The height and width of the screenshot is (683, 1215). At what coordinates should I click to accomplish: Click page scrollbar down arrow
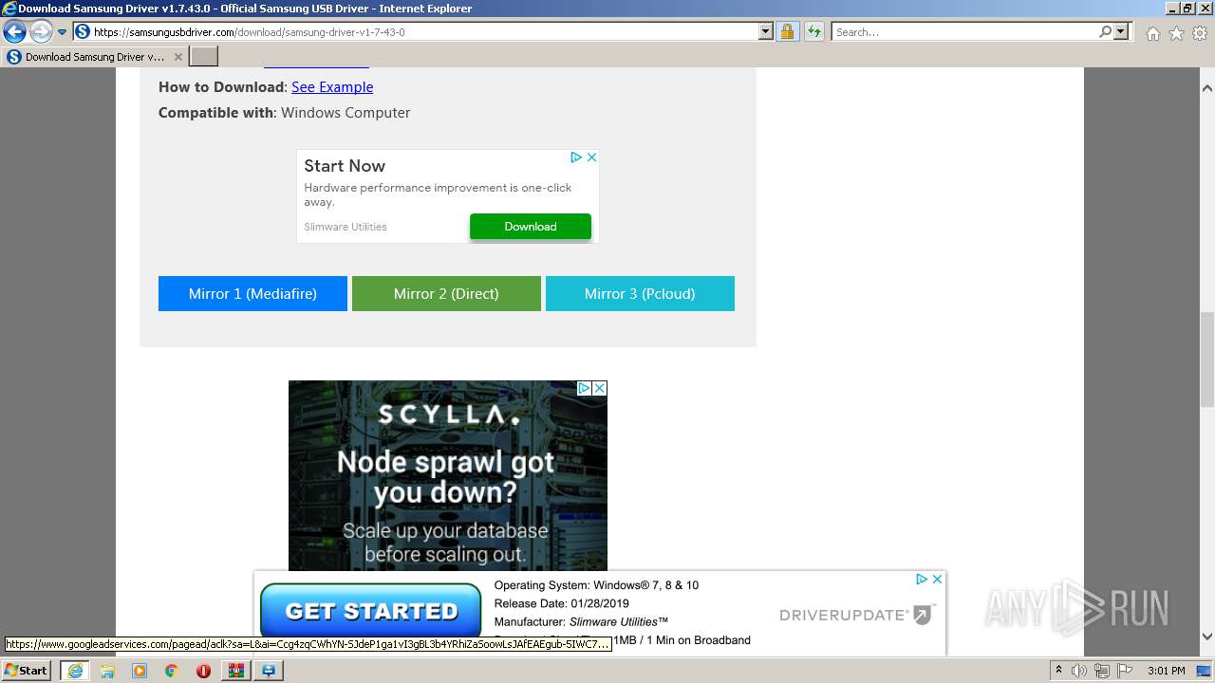[1207, 637]
